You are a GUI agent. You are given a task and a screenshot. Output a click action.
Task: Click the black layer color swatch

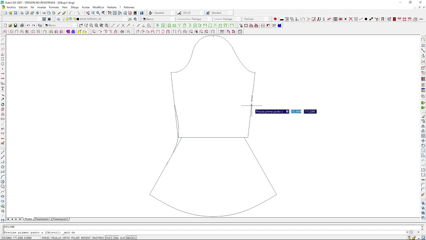pos(78,19)
